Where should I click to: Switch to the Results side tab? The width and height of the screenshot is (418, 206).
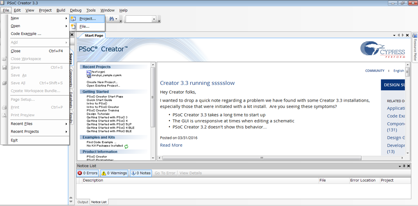(71, 118)
